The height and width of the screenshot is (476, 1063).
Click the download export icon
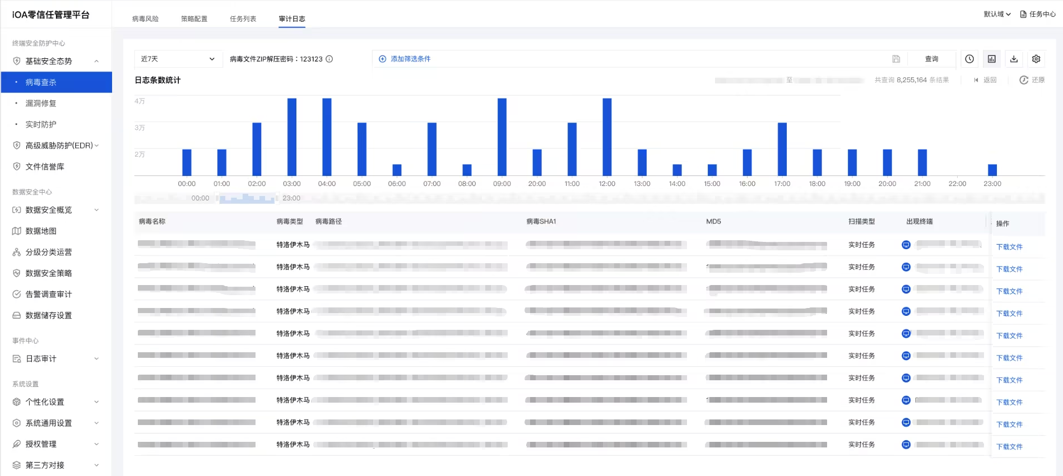(1014, 59)
